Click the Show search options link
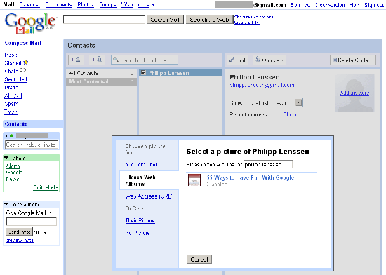386x275 pixels. (253, 17)
